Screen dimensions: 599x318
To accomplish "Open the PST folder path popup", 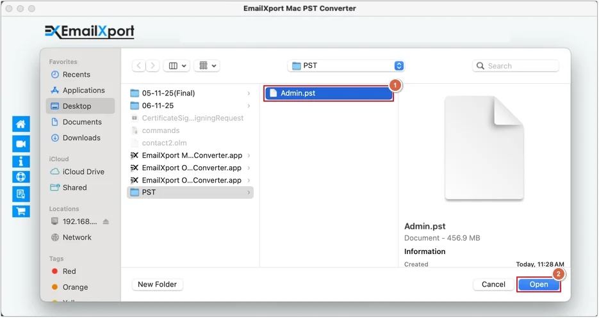I will 346,66.
